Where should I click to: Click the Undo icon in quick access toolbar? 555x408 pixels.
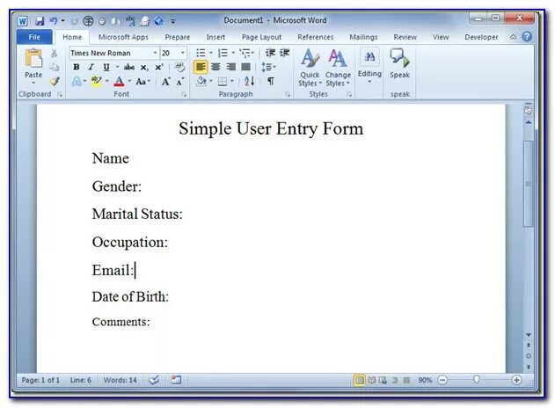[54, 21]
